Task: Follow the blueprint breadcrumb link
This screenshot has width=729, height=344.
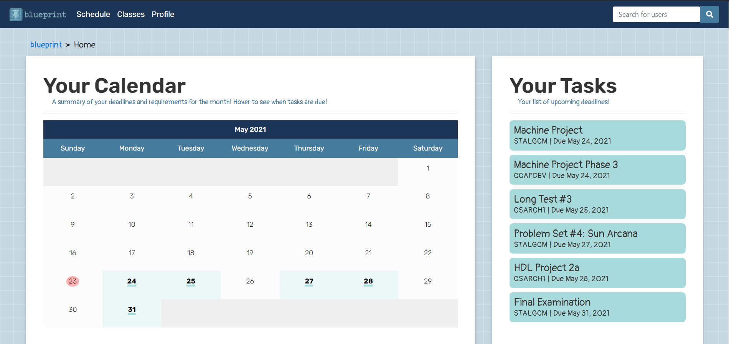Action: pyautogui.click(x=46, y=44)
